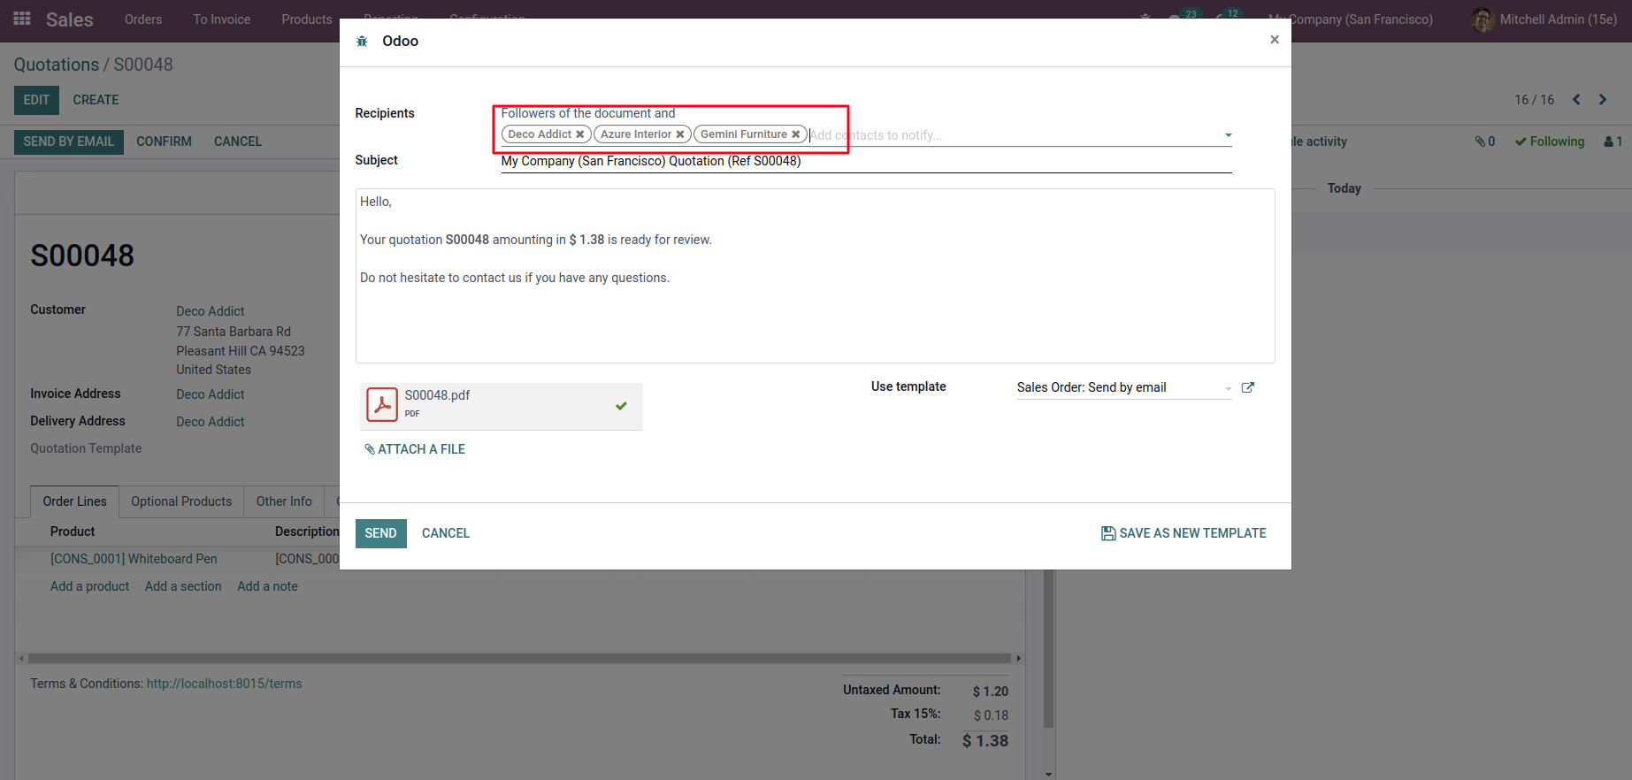Switch to the Order Lines tab
This screenshot has height=780, width=1632.
click(74, 501)
